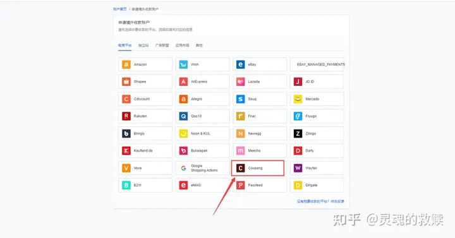Choose the eBay platform icon
The image size is (455, 238).
point(240,64)
